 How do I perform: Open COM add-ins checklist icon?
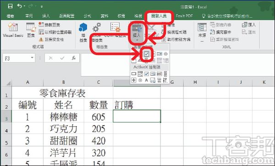115,27
